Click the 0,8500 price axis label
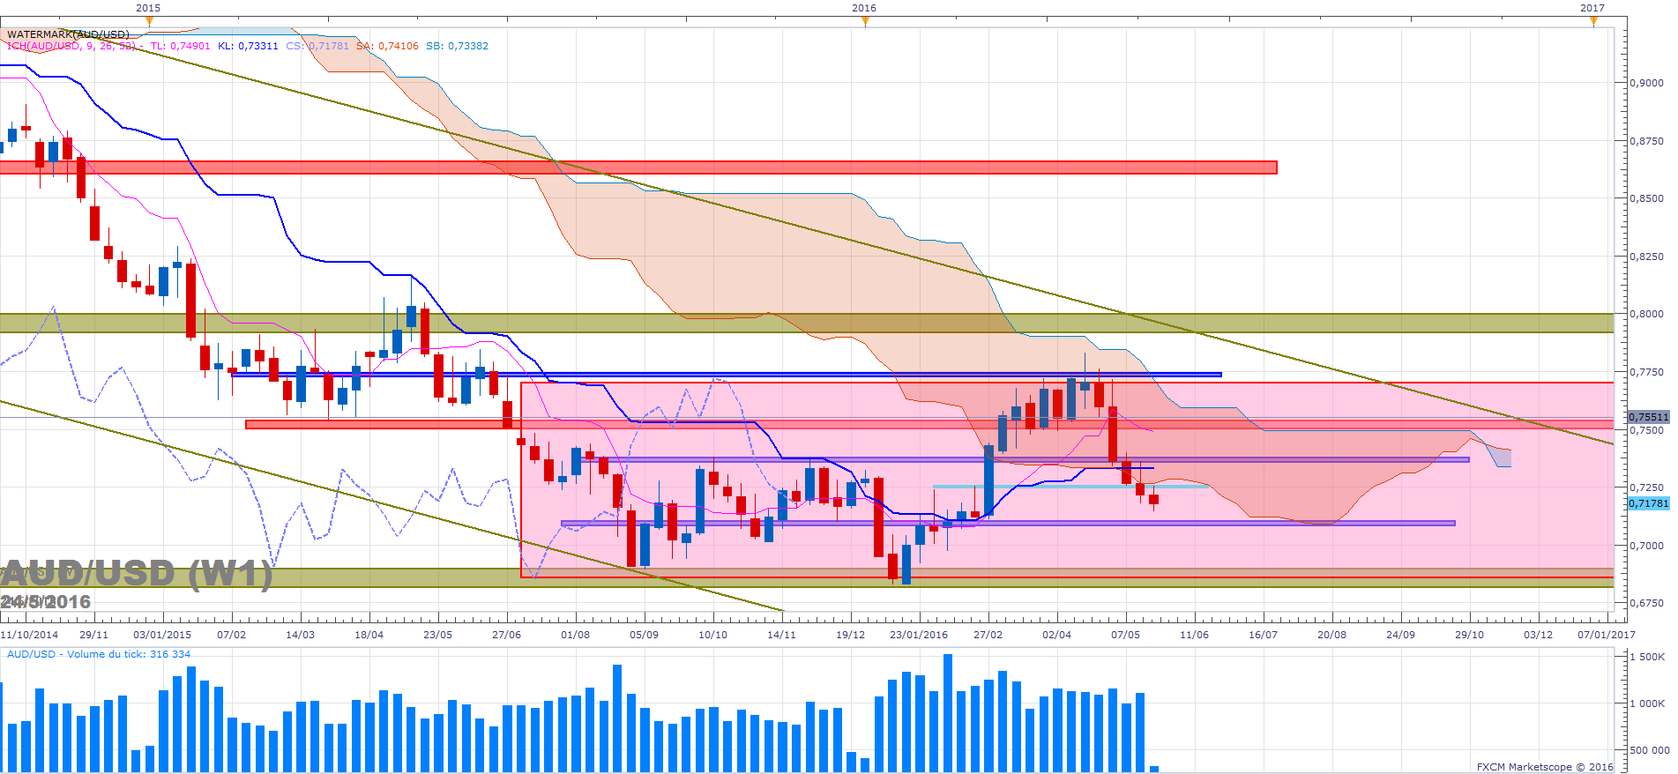The image size is (1678, 774). point(1646,198)
